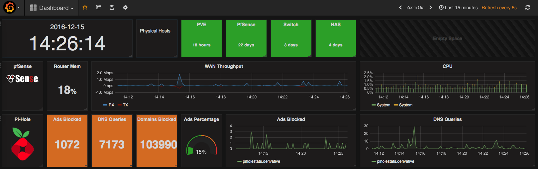Viewport: 538px width, 169px height.
Task: Expand the Dashboard picker dropdown
Action: (52, 8)
